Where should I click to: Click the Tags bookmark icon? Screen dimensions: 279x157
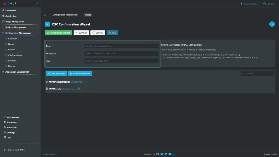(x=5, y=137)
